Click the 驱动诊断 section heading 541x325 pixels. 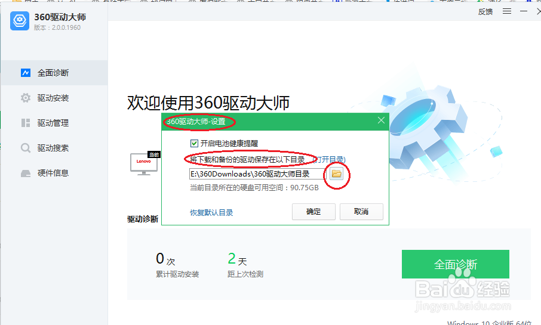[x=143, y=219]
